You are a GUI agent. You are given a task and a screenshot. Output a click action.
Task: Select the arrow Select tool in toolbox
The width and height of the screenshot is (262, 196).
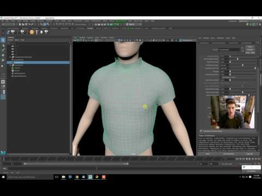pos(3,40)
